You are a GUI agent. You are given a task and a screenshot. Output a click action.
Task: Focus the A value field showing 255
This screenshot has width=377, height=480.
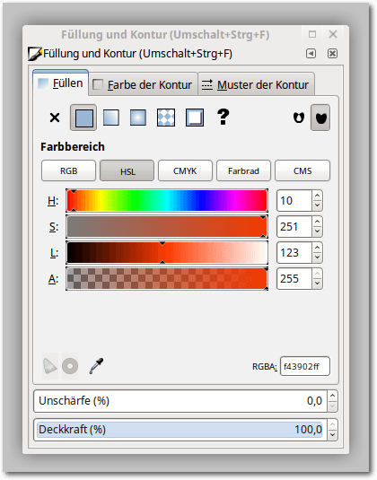pyautogui.click(x=294, y=278)
